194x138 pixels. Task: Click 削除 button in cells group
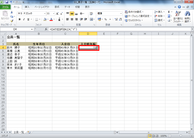click(160, 16)
